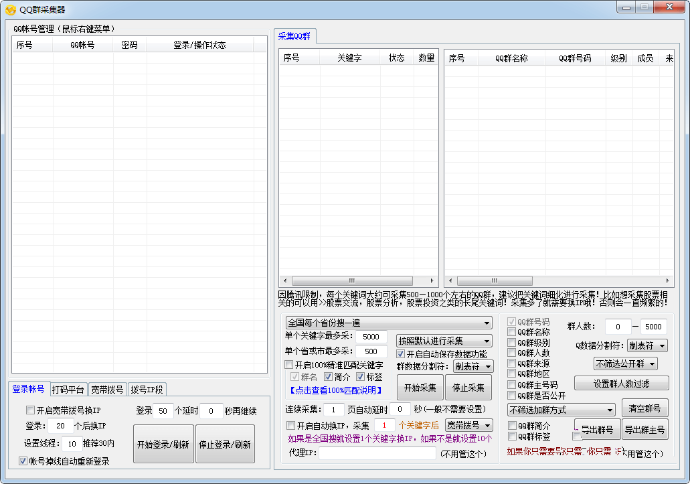
Task: Tick the 开启100%精准匹配关键字 checkbox
Action: tap(289, 364)
